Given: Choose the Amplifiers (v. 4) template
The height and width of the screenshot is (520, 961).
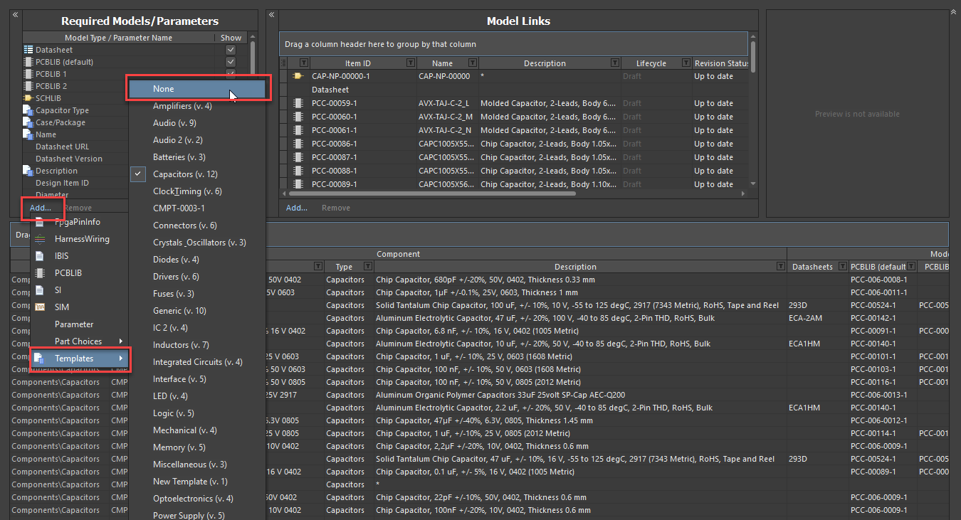Looking at the screenshot, I should (197, 106).
